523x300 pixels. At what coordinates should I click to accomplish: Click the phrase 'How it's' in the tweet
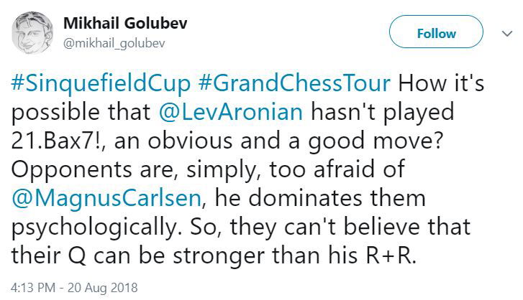click(x=453, y=83)
